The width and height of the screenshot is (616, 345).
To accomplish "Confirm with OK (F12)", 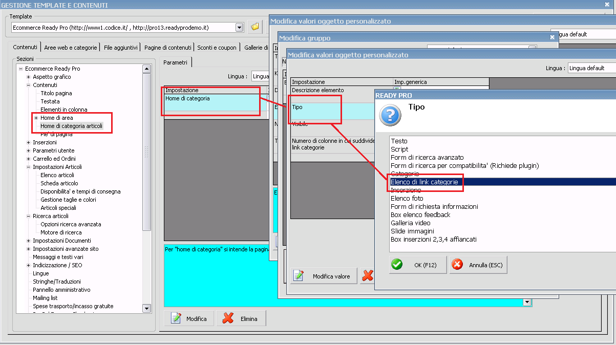I will tap(418, 265).
